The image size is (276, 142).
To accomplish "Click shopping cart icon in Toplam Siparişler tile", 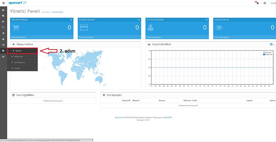I will pos(16,28).
